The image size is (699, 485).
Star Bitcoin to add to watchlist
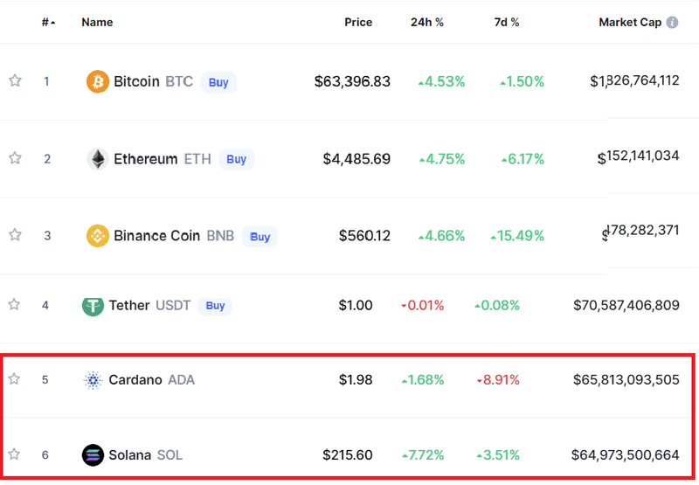click(15, 81)
